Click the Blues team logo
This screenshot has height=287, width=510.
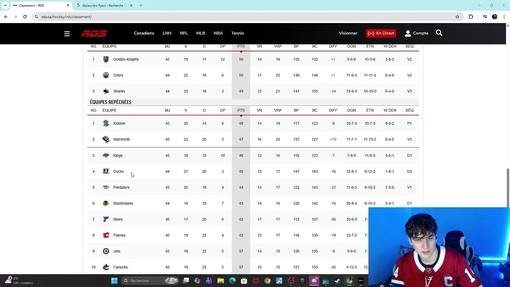click(x=106, y=219)
